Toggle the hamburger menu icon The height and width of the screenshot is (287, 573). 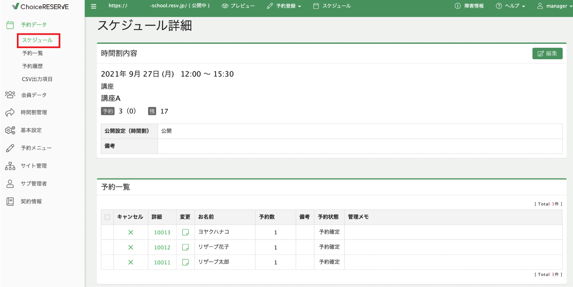[x=94, y=6]
